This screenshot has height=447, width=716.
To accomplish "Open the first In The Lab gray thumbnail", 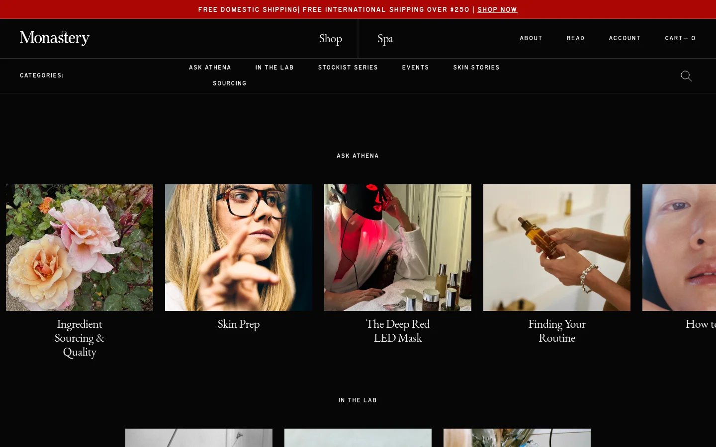I will pos(199,438).
